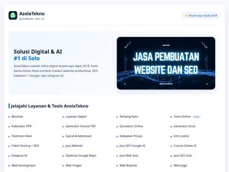The width and height of the screenshot is (229, 172).
Task: Click the arrow icon beside Jasa SEO Solo
Action: (171, 156)
